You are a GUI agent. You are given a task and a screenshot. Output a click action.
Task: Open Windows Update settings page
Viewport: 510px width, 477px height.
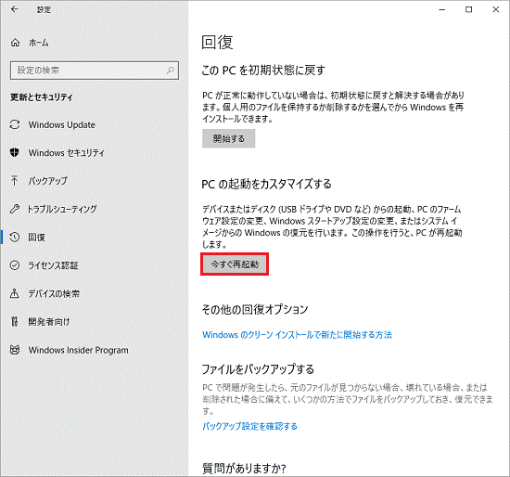point(62,124)
